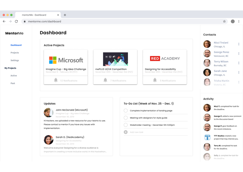Open John McDonald (Microsoft) update
243x172 pixels.
[x=72, y=110]
